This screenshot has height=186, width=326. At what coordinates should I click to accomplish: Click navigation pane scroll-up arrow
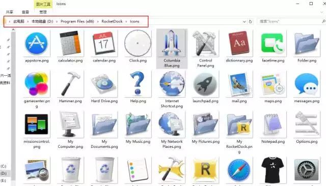click(x=13, y=29)
